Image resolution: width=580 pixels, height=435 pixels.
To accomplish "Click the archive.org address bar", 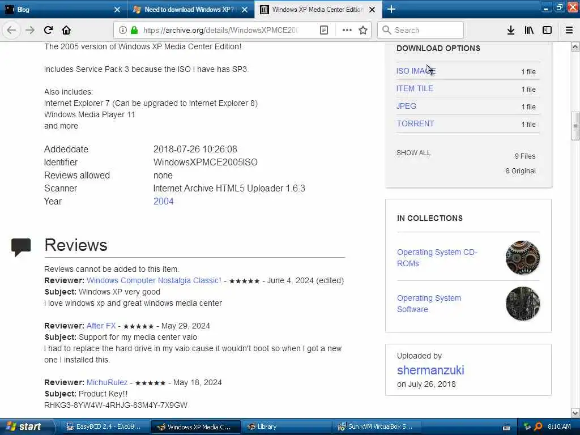I will point(220,30).
